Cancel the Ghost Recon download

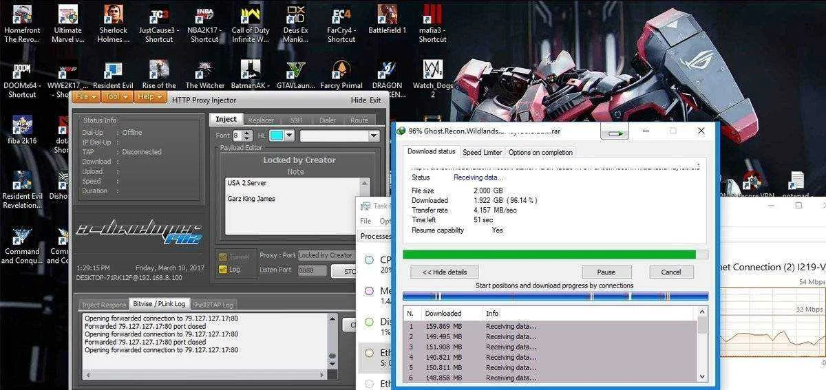pyautogui.click(x=670, y=272)
